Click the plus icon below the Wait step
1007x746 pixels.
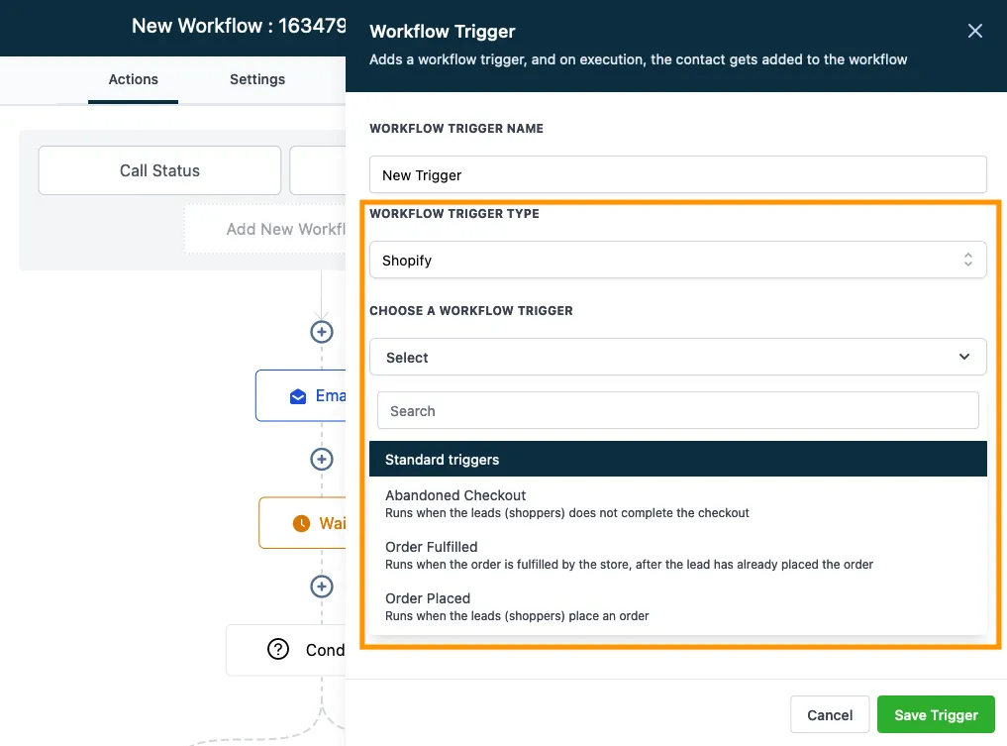[322, 586]
